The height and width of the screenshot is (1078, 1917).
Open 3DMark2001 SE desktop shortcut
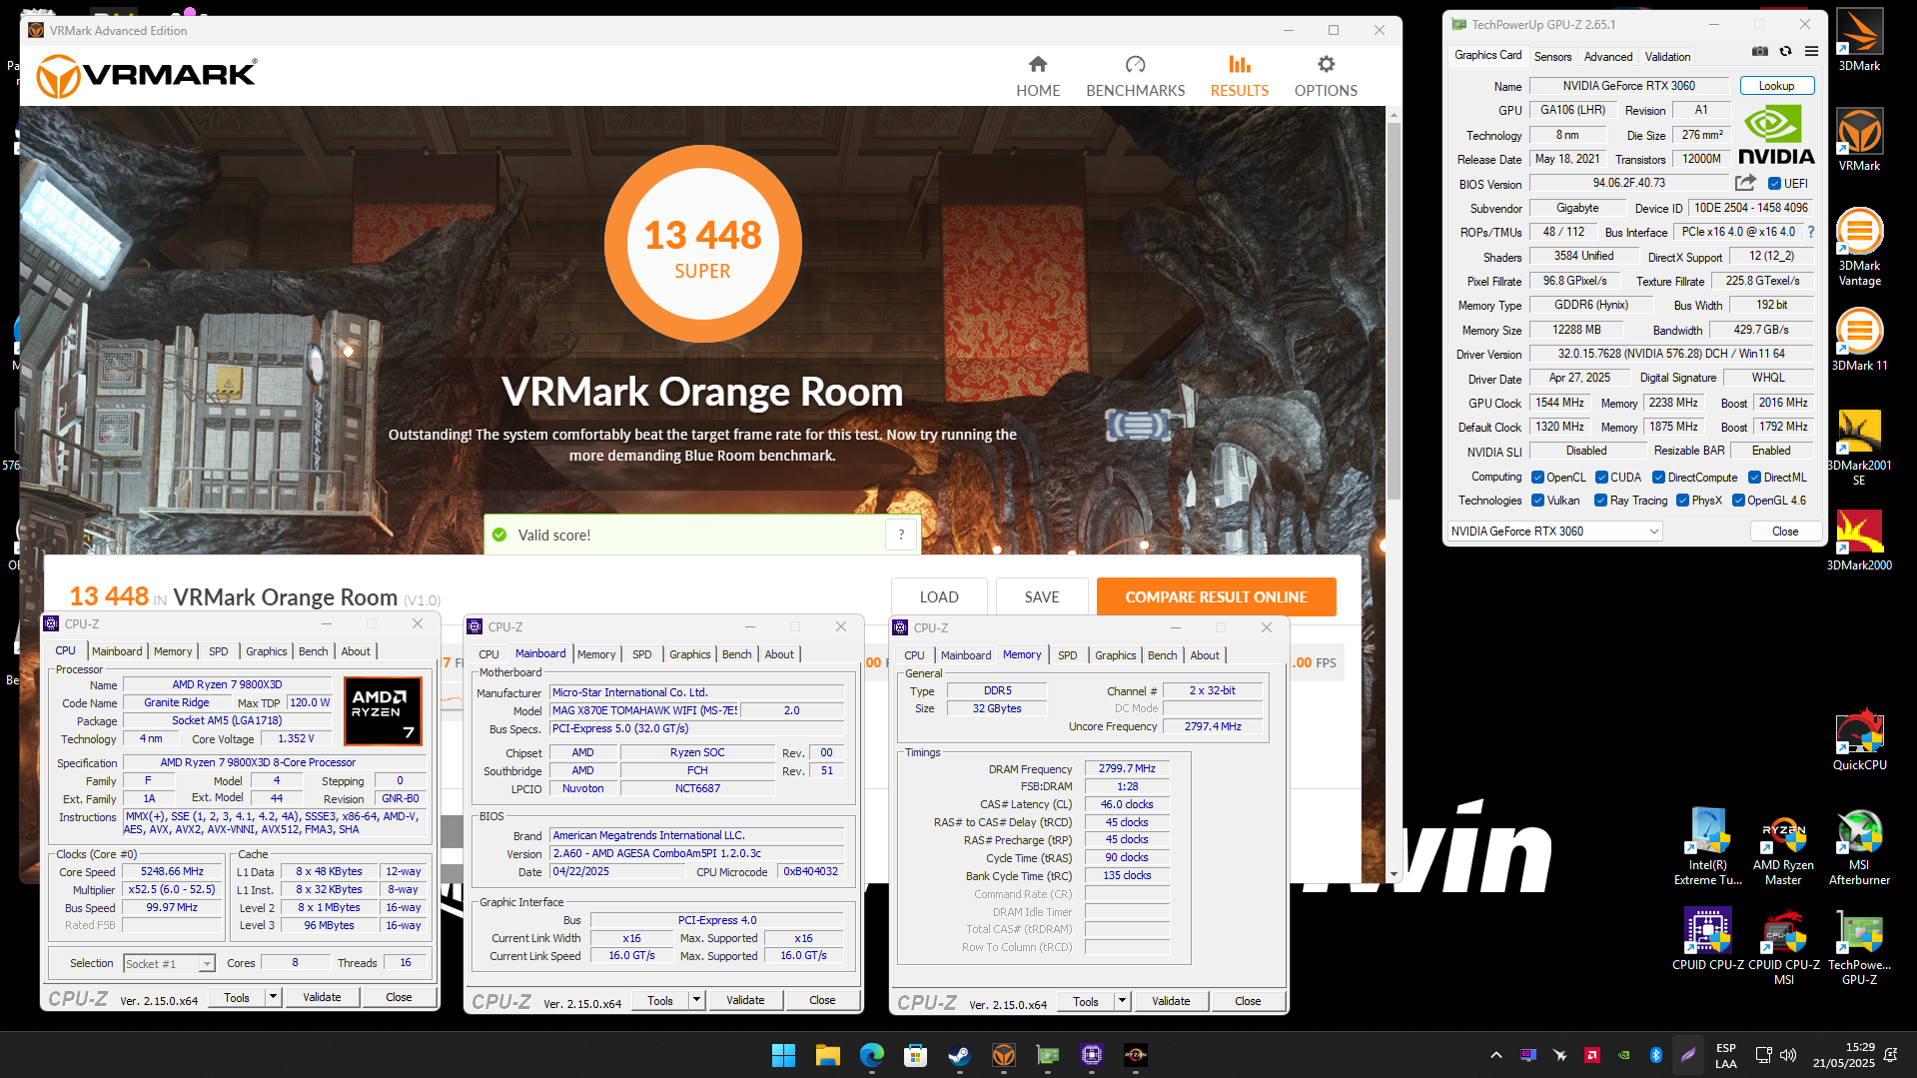click(1859, 447)
